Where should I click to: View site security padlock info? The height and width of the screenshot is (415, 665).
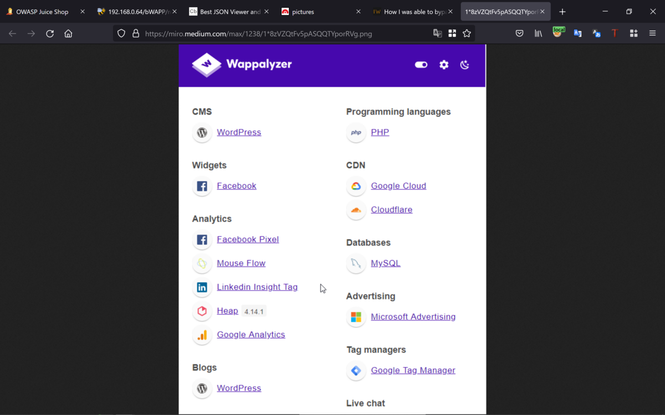point(136,34)
